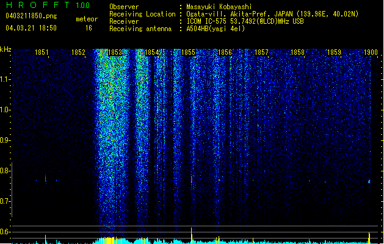Click the HROFFT 1.00 title text
Viewport: 384px width, 244px height.
[48, 5]
